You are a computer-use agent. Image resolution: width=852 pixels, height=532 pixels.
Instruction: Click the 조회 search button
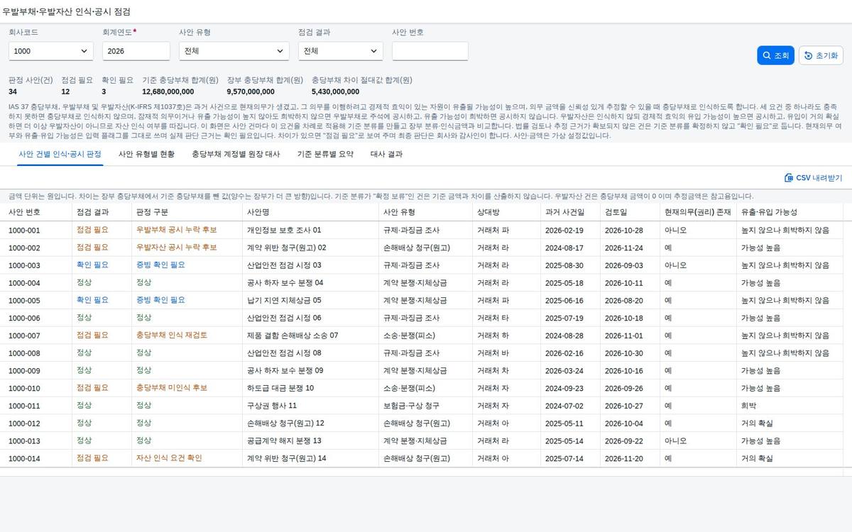[x=775, y=55]
